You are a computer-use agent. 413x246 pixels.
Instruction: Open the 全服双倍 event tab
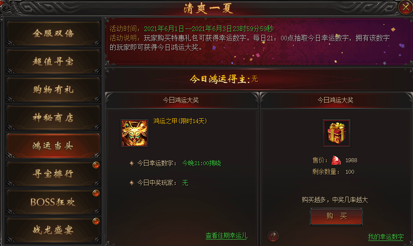click(53, 34)
